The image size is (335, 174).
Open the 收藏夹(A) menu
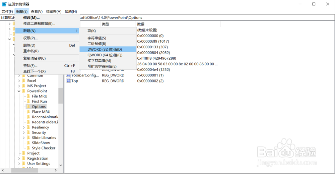pos(54,11)
